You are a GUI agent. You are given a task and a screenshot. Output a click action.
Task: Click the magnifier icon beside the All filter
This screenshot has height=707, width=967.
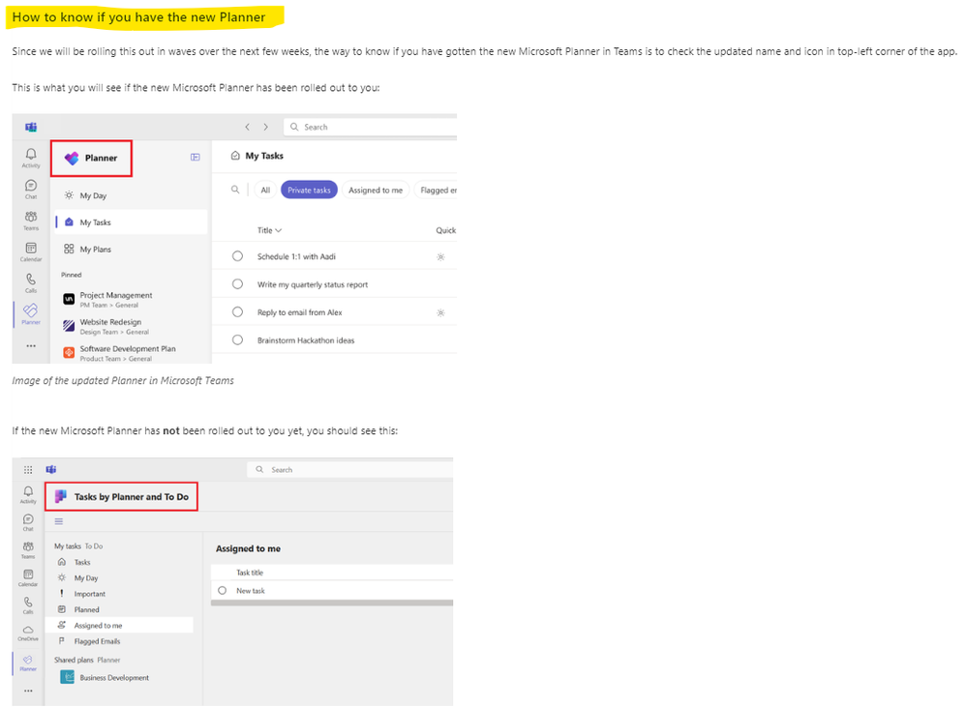(x=235, y=190)
